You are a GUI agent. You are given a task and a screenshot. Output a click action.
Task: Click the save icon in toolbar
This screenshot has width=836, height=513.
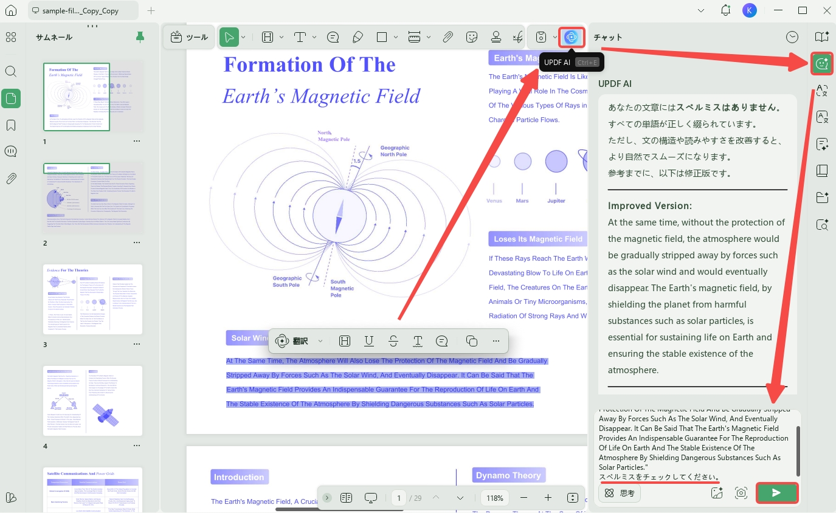tap(541, 37)
